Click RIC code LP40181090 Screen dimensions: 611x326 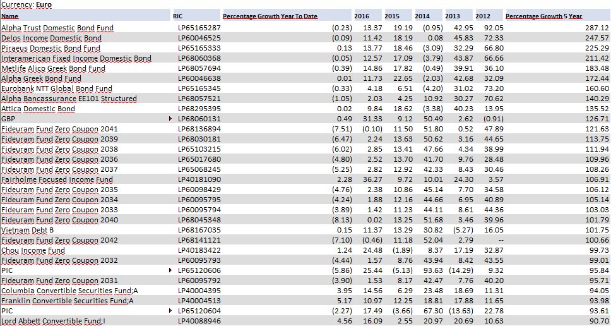pos(199,180)
